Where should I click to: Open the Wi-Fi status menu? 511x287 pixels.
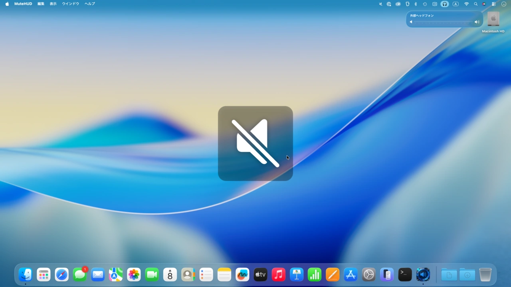coord(466,4)
